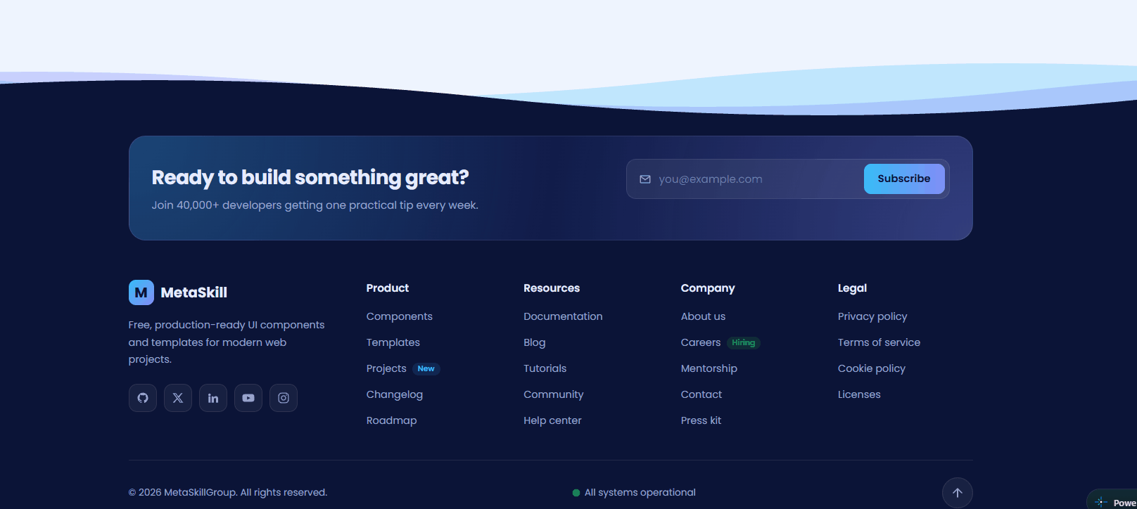Open the Changelog link
Screen dimensions: 1137x509
(x=395, y=394)
